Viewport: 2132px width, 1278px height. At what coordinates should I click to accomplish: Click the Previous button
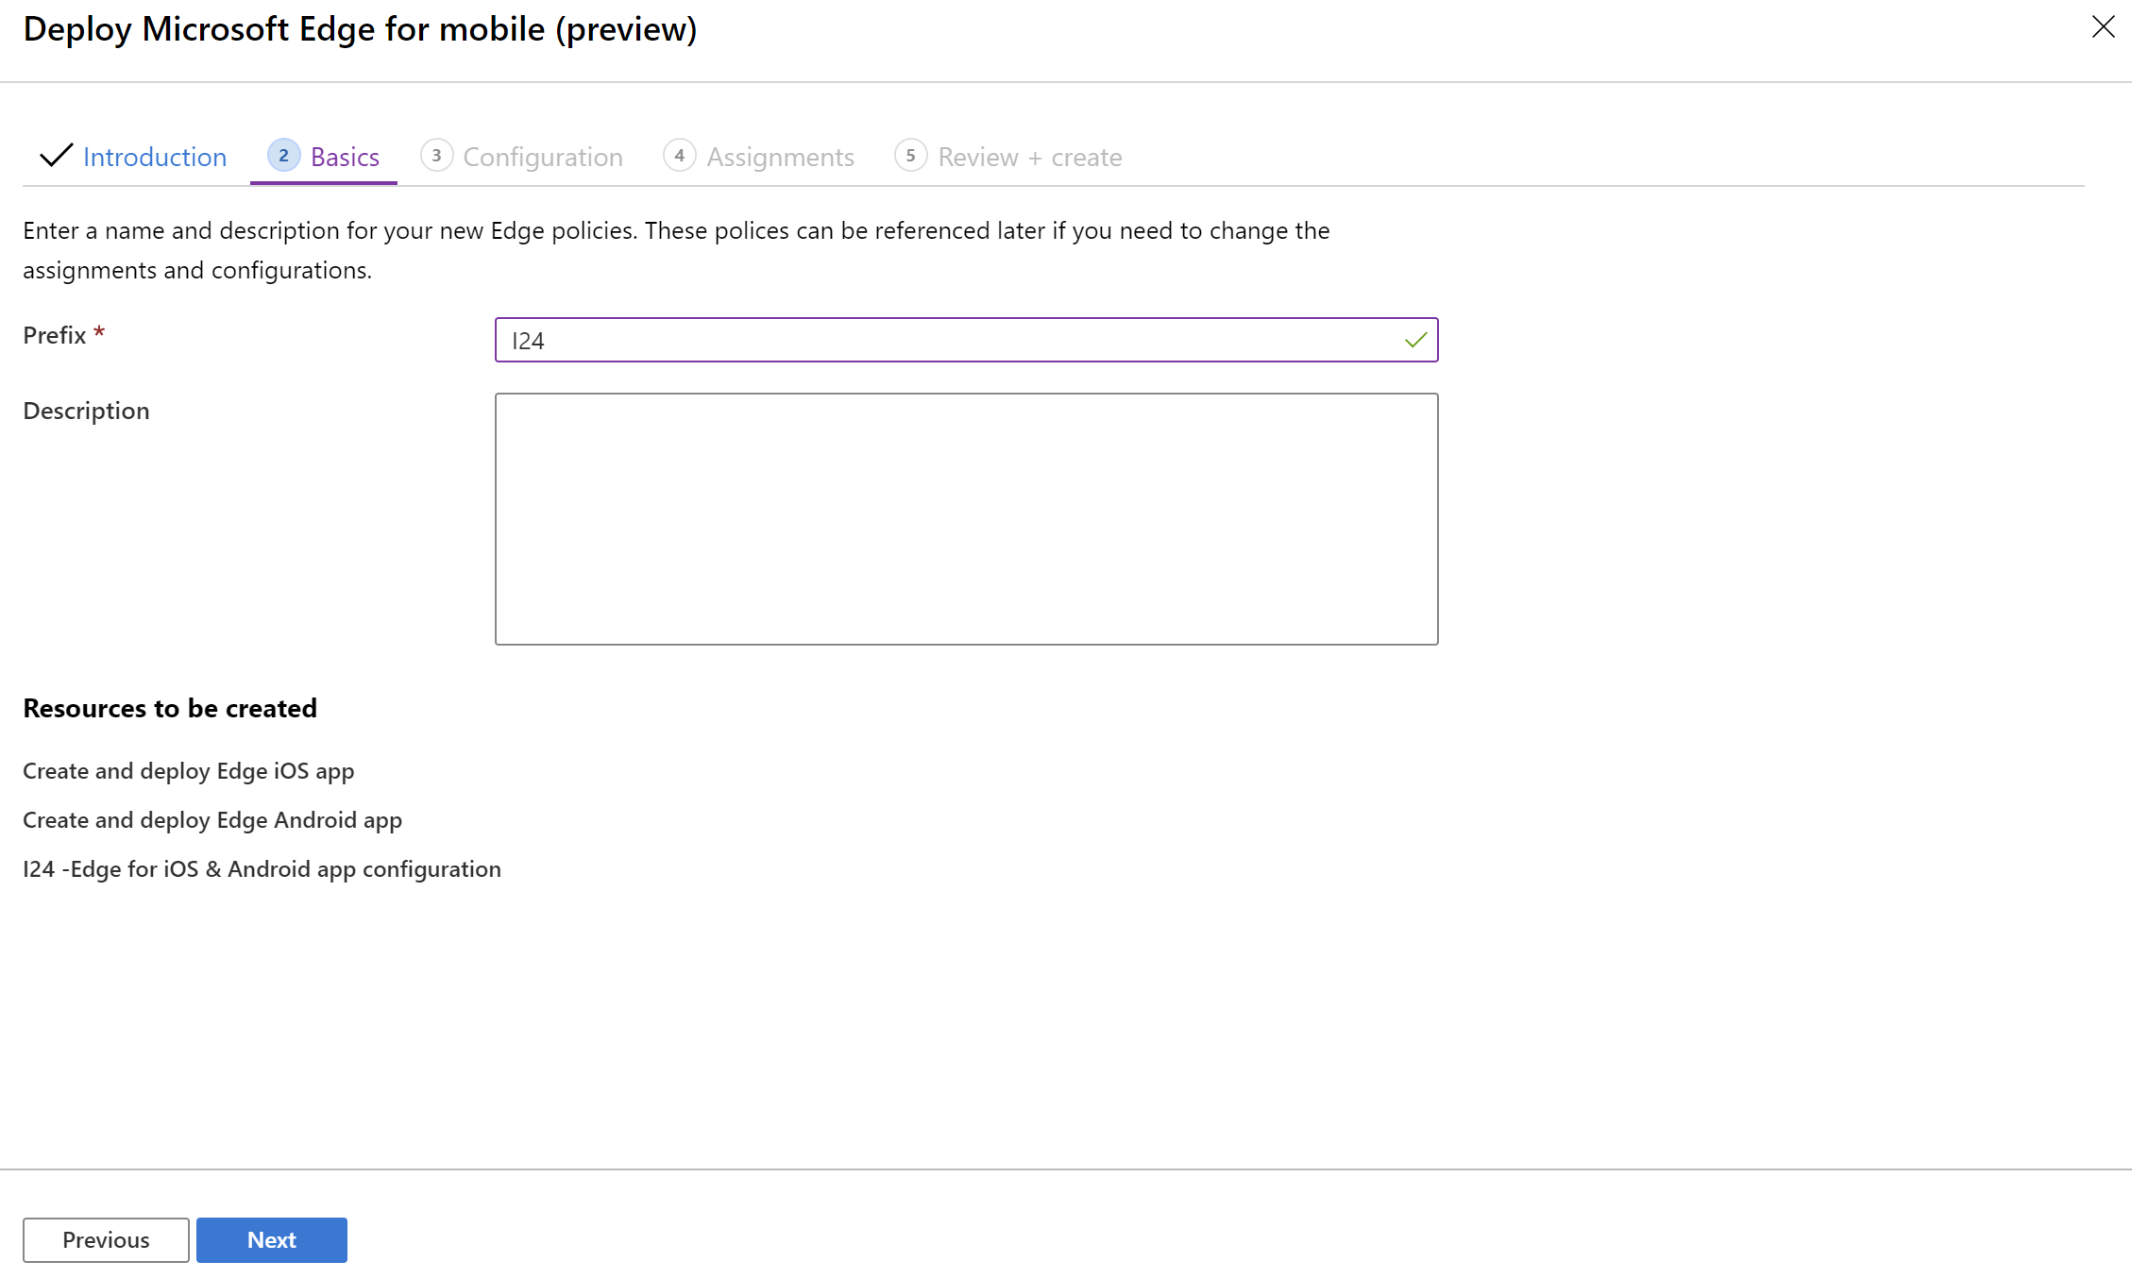tap(106, 1239)
